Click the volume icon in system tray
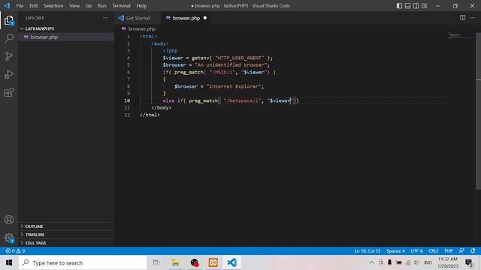This screenshot has width=481, height=270. (x=416, y=262)
